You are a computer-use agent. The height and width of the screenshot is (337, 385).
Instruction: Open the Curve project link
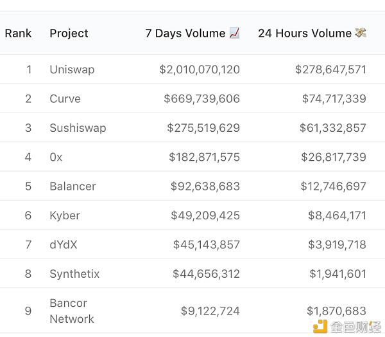tap(65, 98)
